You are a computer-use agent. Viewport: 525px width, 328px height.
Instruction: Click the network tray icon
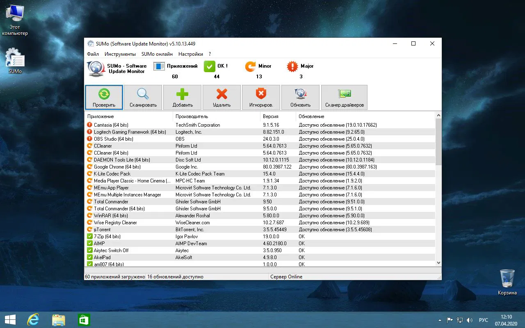coord(460,320)
